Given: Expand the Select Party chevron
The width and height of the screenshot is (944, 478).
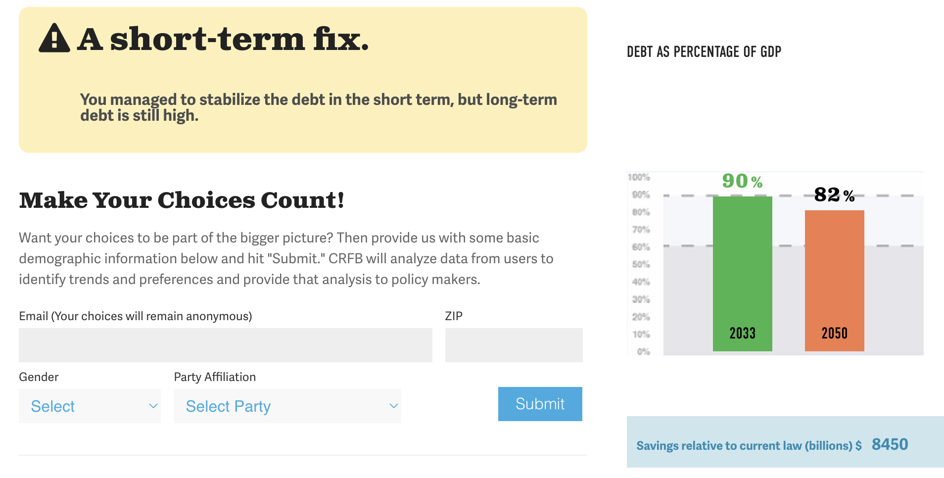Looking at the screenshot, I should 393,406.
